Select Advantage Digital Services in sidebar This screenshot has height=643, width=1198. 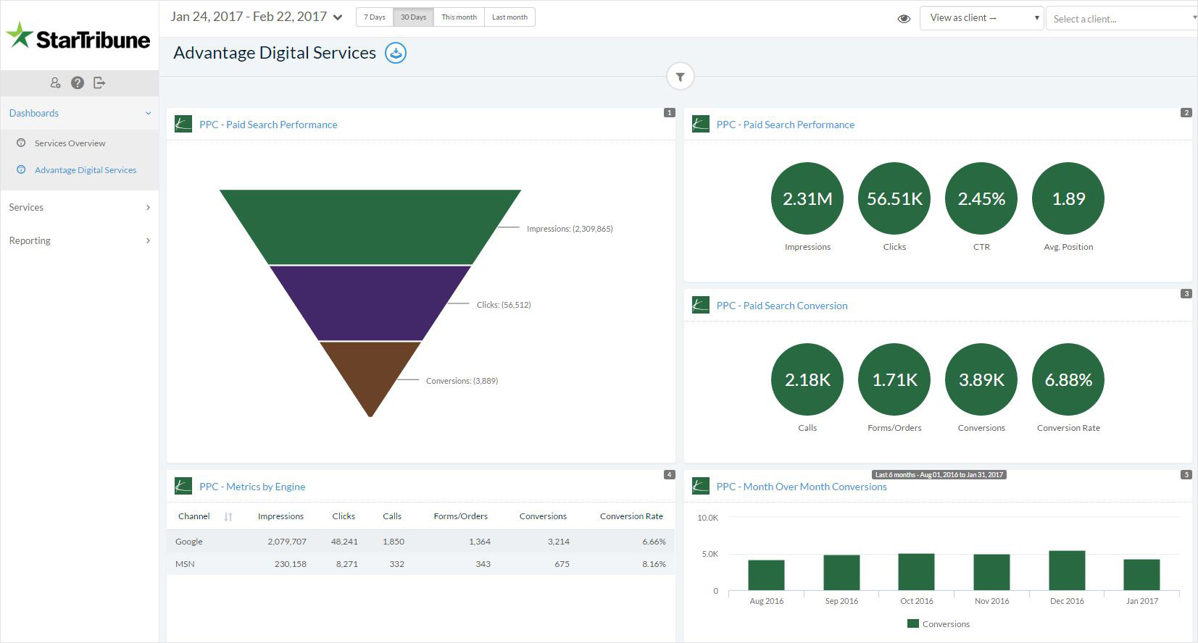click(x=85, y=170)
